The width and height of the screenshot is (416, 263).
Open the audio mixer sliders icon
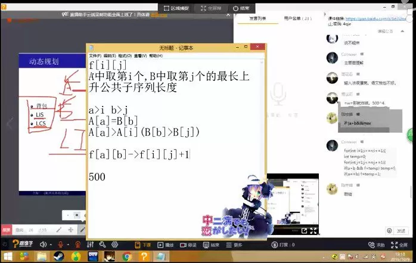90,245
